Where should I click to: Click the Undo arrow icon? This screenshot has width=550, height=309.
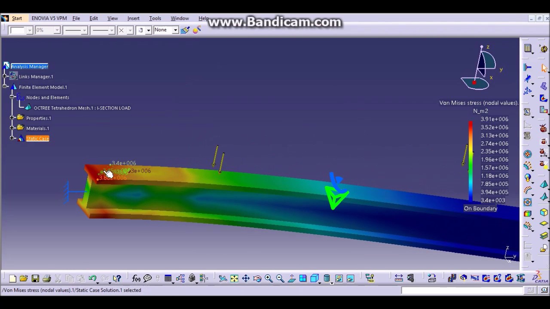[92, 279]
